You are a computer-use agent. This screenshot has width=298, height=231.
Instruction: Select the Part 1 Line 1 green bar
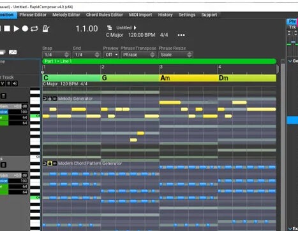[160, 61]
